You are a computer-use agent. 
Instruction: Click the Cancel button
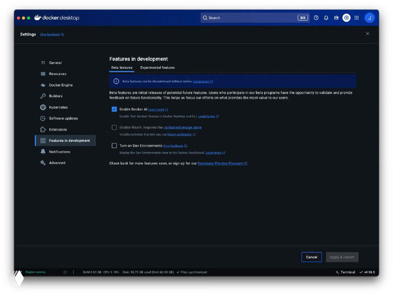pyautogui.click(x=311, y=257)
